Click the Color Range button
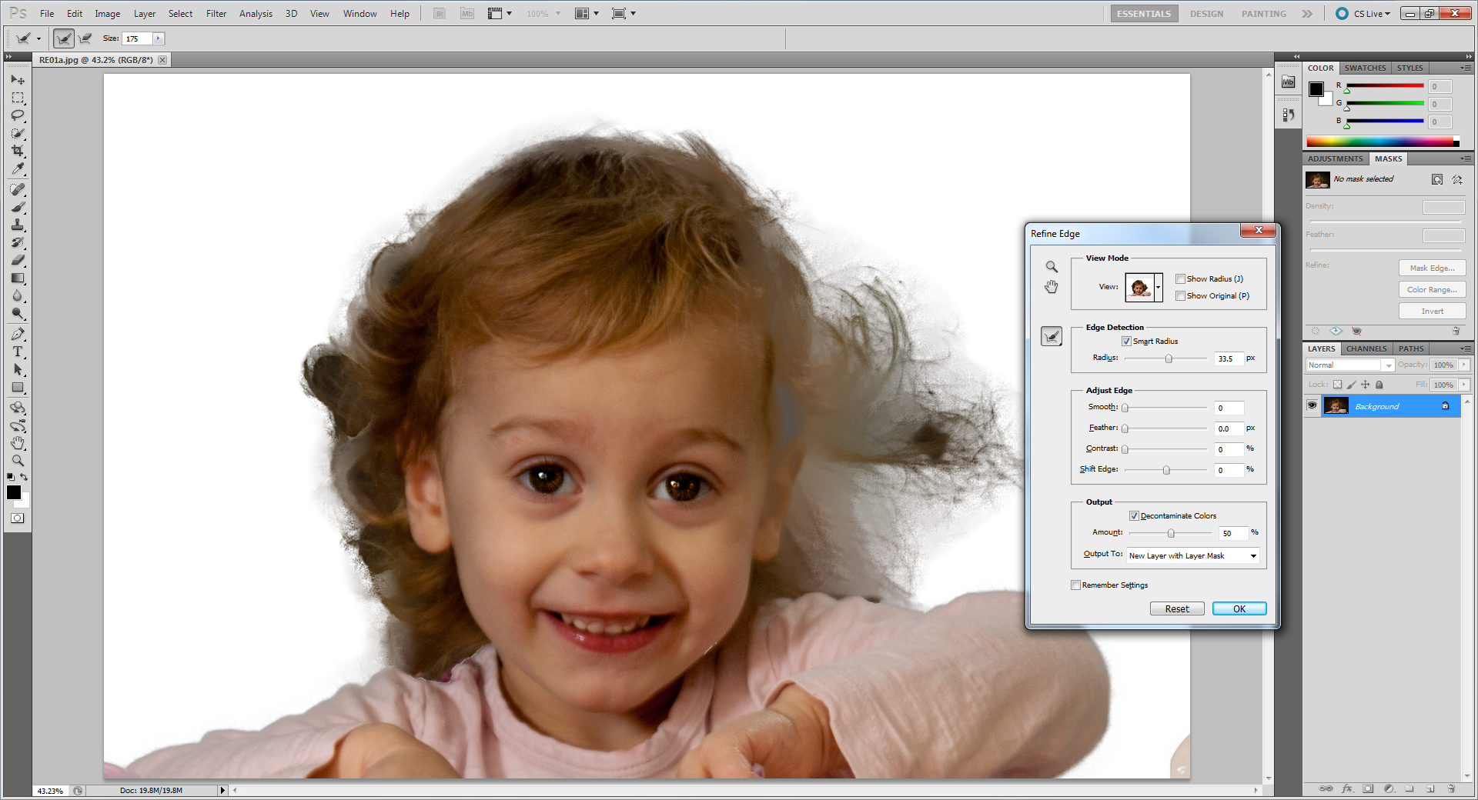 click(x=1432, y=290)
